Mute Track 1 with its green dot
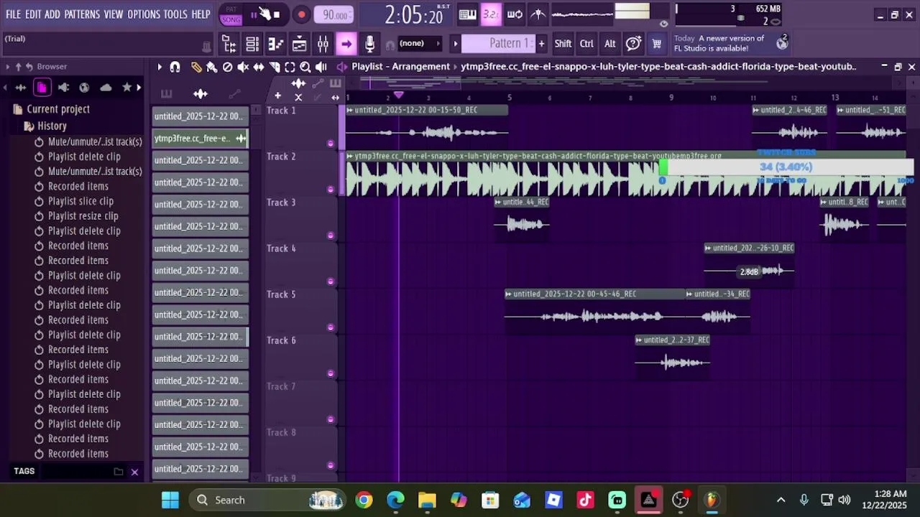 [331, 144]
